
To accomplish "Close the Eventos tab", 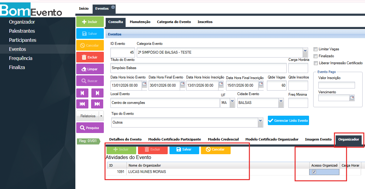I will pyautogui.click(x=113, y=7).
